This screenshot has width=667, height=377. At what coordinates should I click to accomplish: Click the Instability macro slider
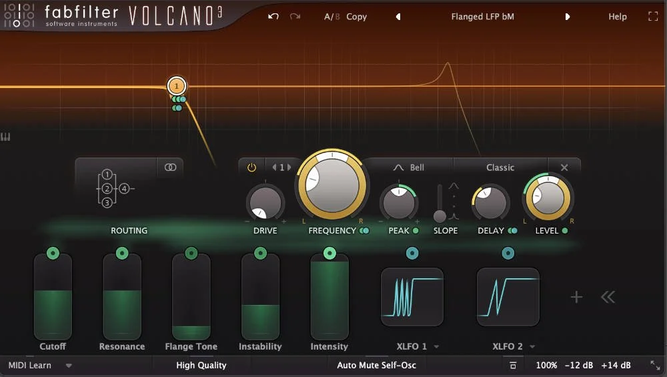260,296
